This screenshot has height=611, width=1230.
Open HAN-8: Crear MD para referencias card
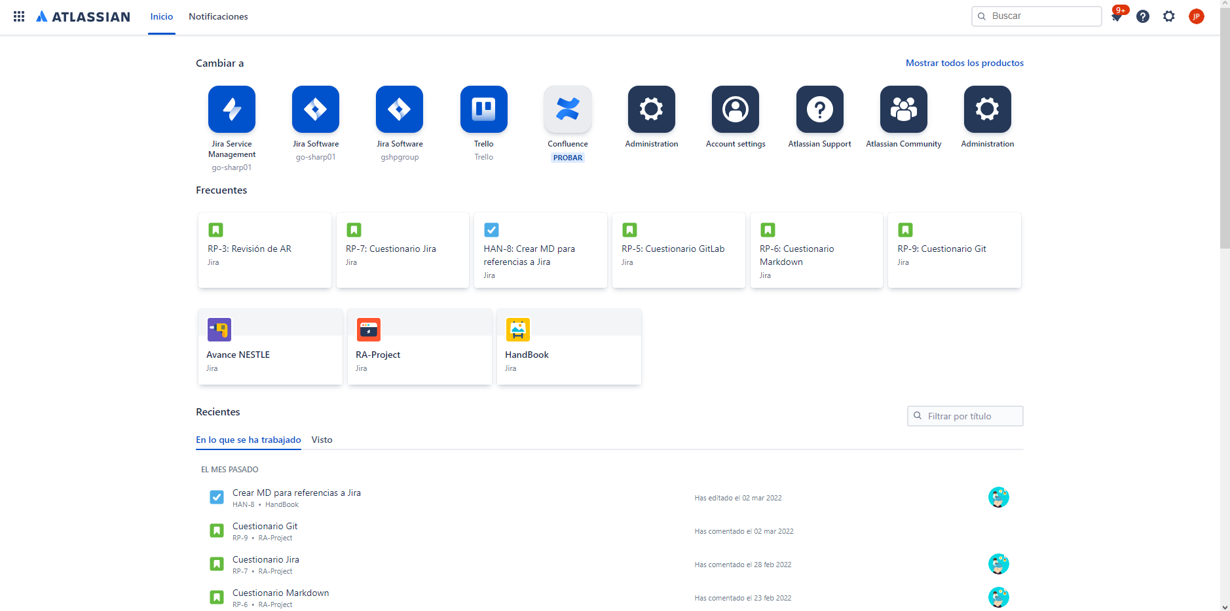540,250
